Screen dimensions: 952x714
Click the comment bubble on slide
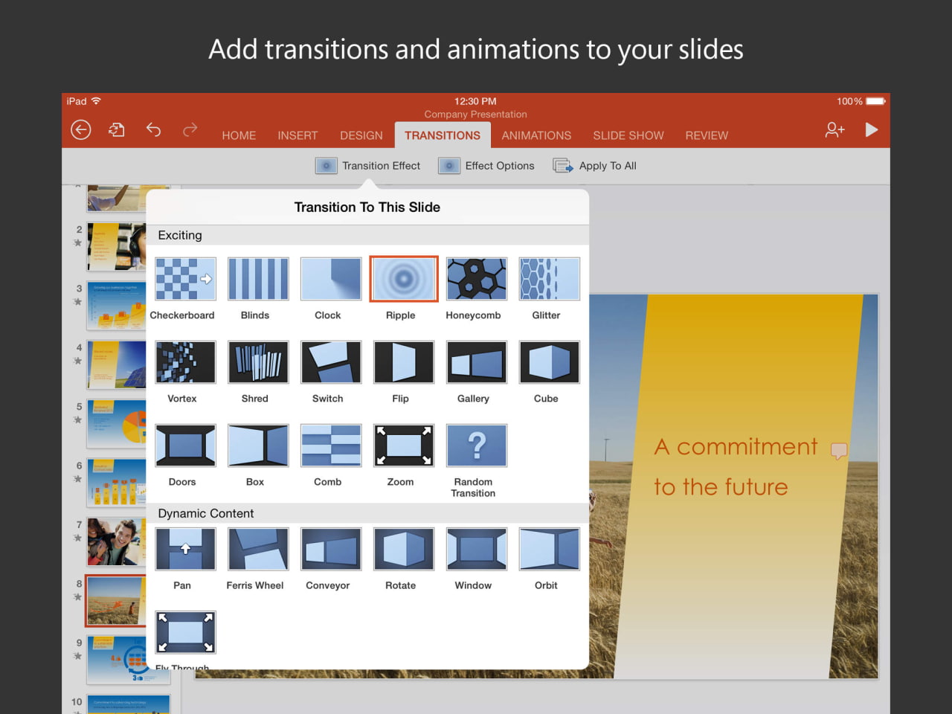(x=838, y=451)
